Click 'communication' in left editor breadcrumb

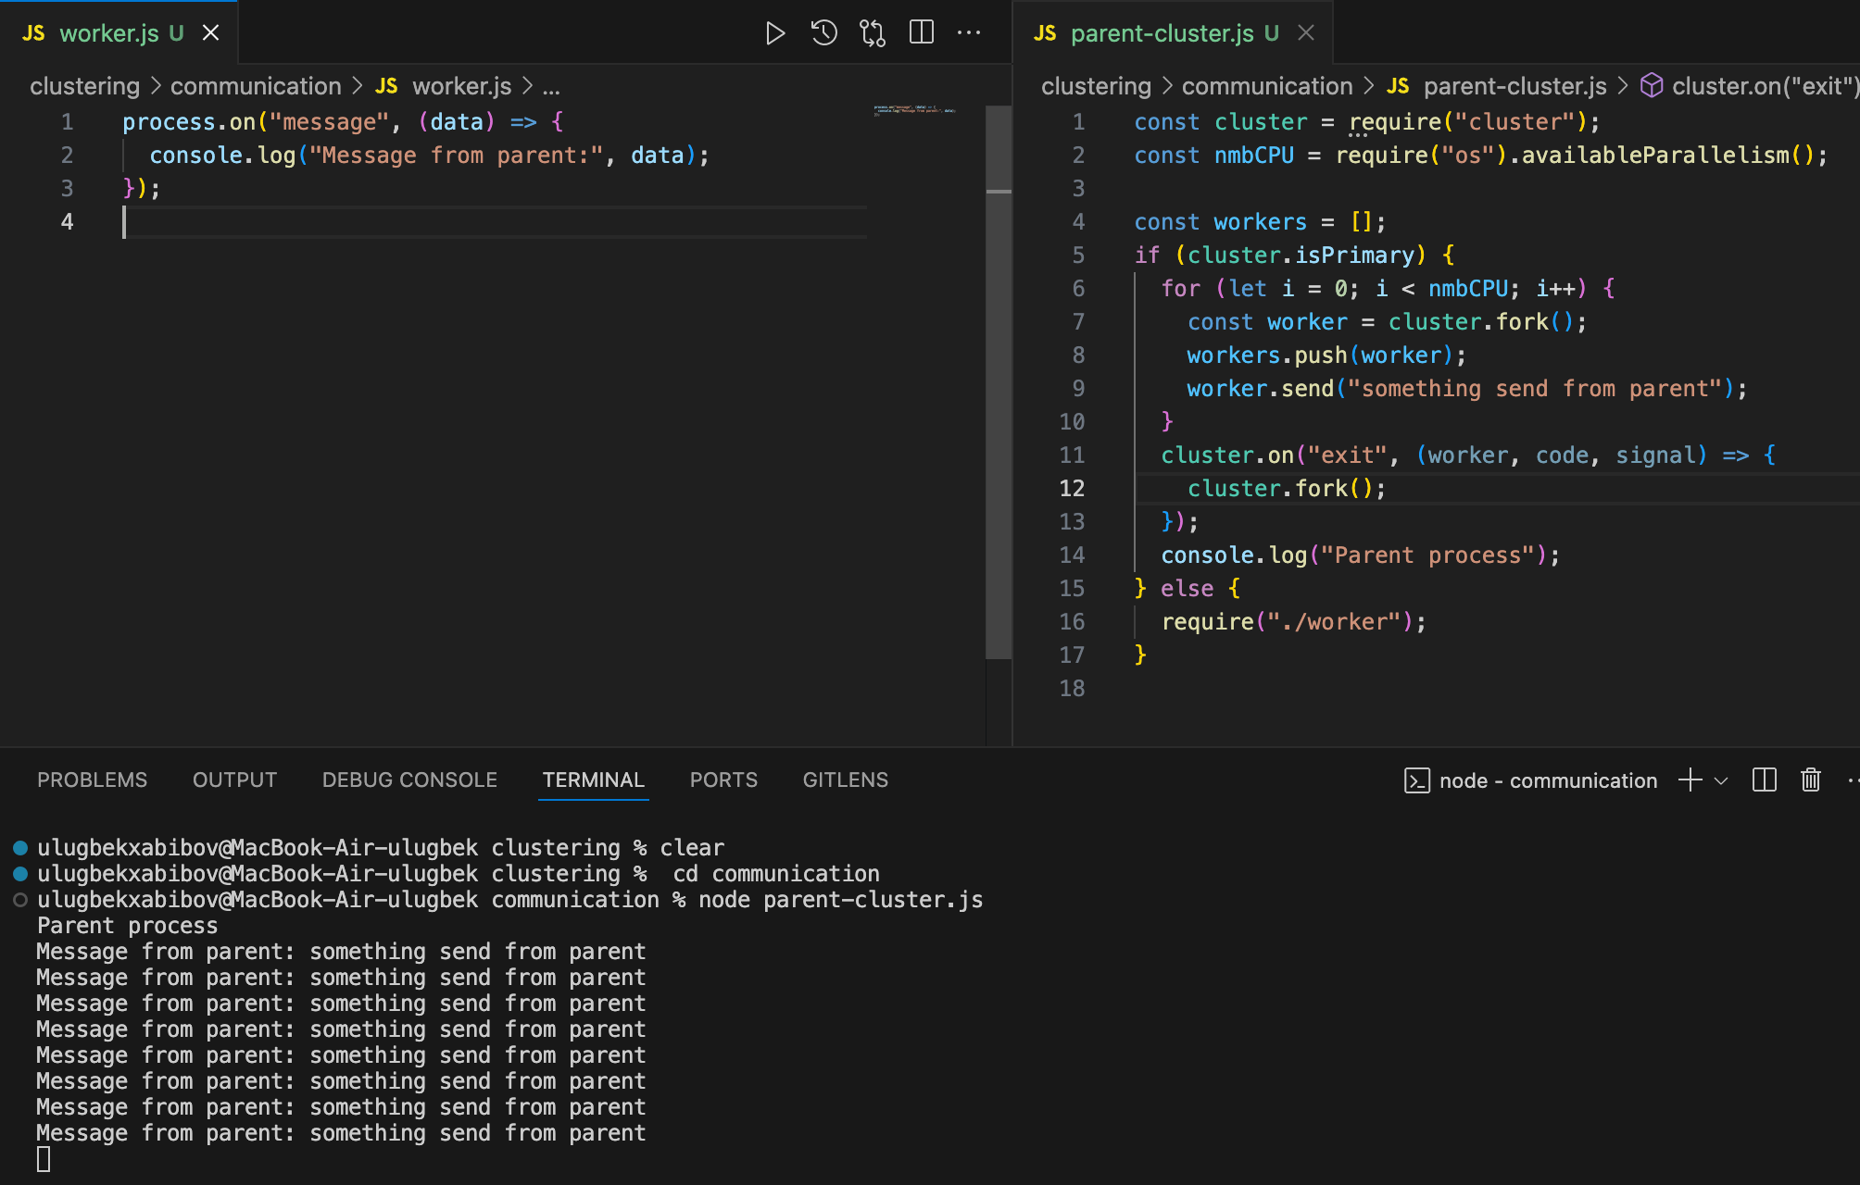[x=256, y=86]
